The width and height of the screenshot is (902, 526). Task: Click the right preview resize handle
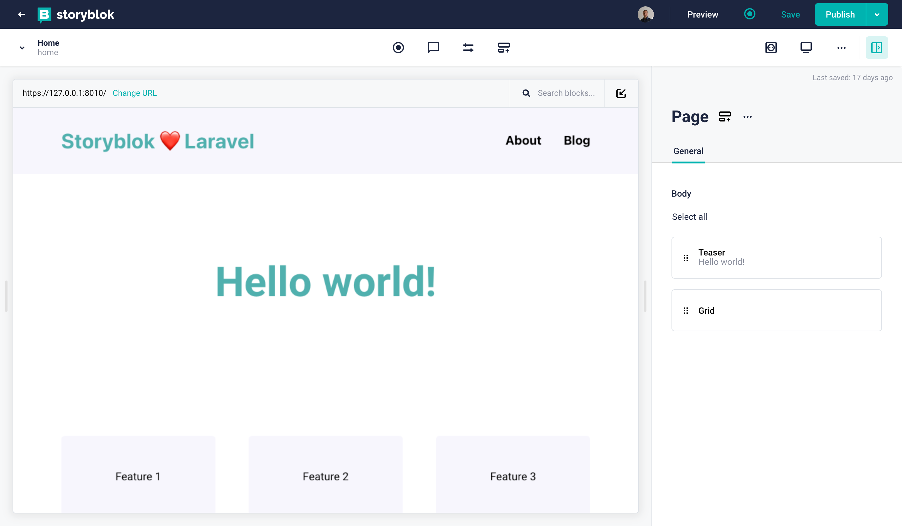pos(645,296)
